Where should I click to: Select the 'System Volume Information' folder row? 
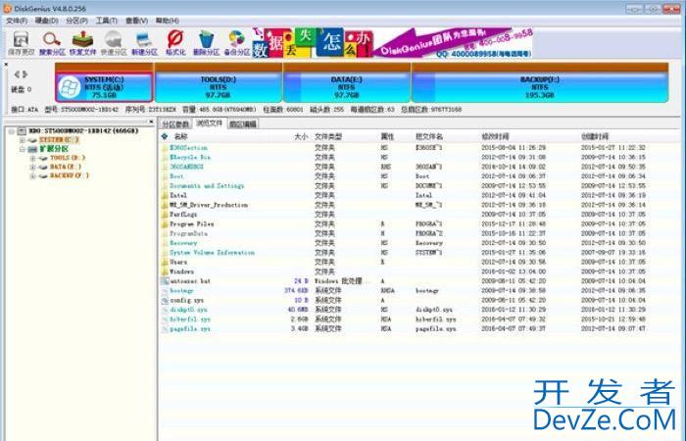(x=421, y=253)
